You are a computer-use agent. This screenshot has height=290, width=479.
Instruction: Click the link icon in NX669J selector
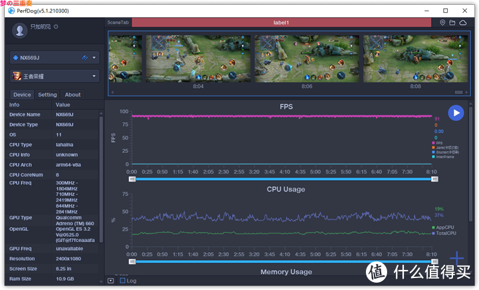[84, 58]
